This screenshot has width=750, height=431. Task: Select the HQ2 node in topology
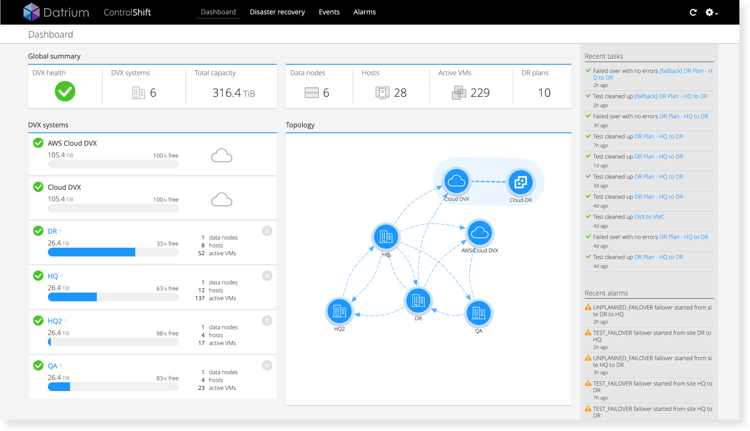339,312
